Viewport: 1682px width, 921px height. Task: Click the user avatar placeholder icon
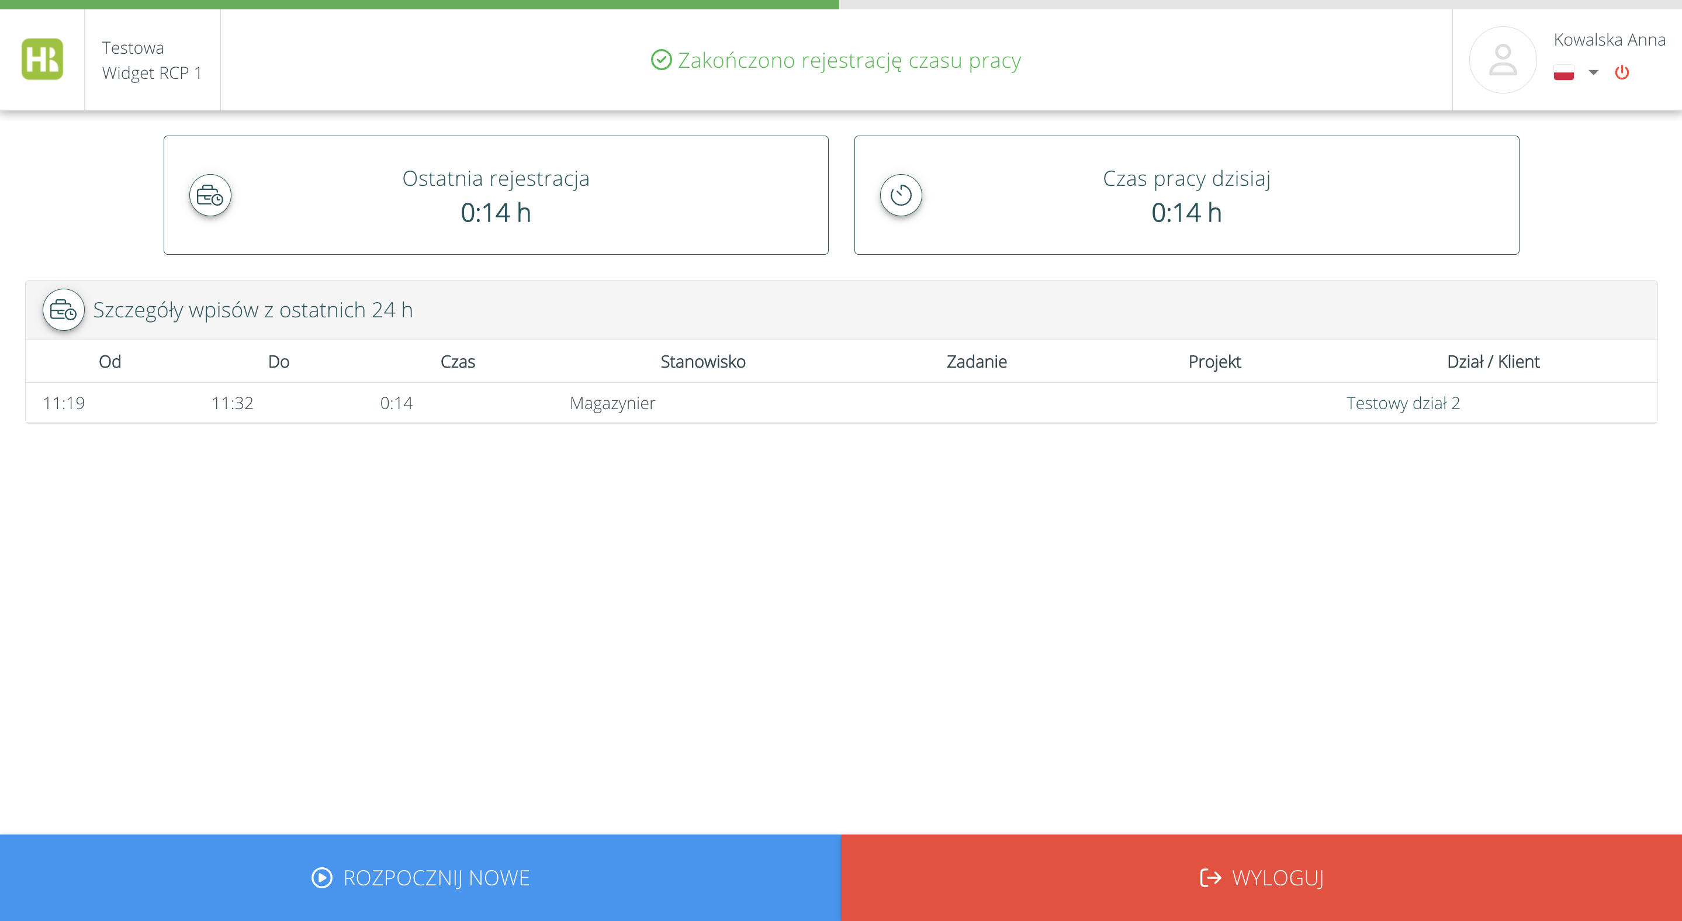tap(1503, 60)
